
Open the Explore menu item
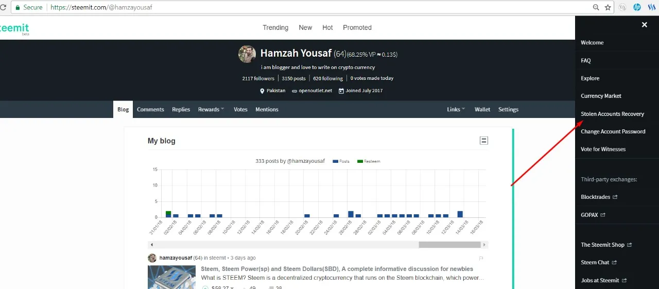[x=590, y=78]
